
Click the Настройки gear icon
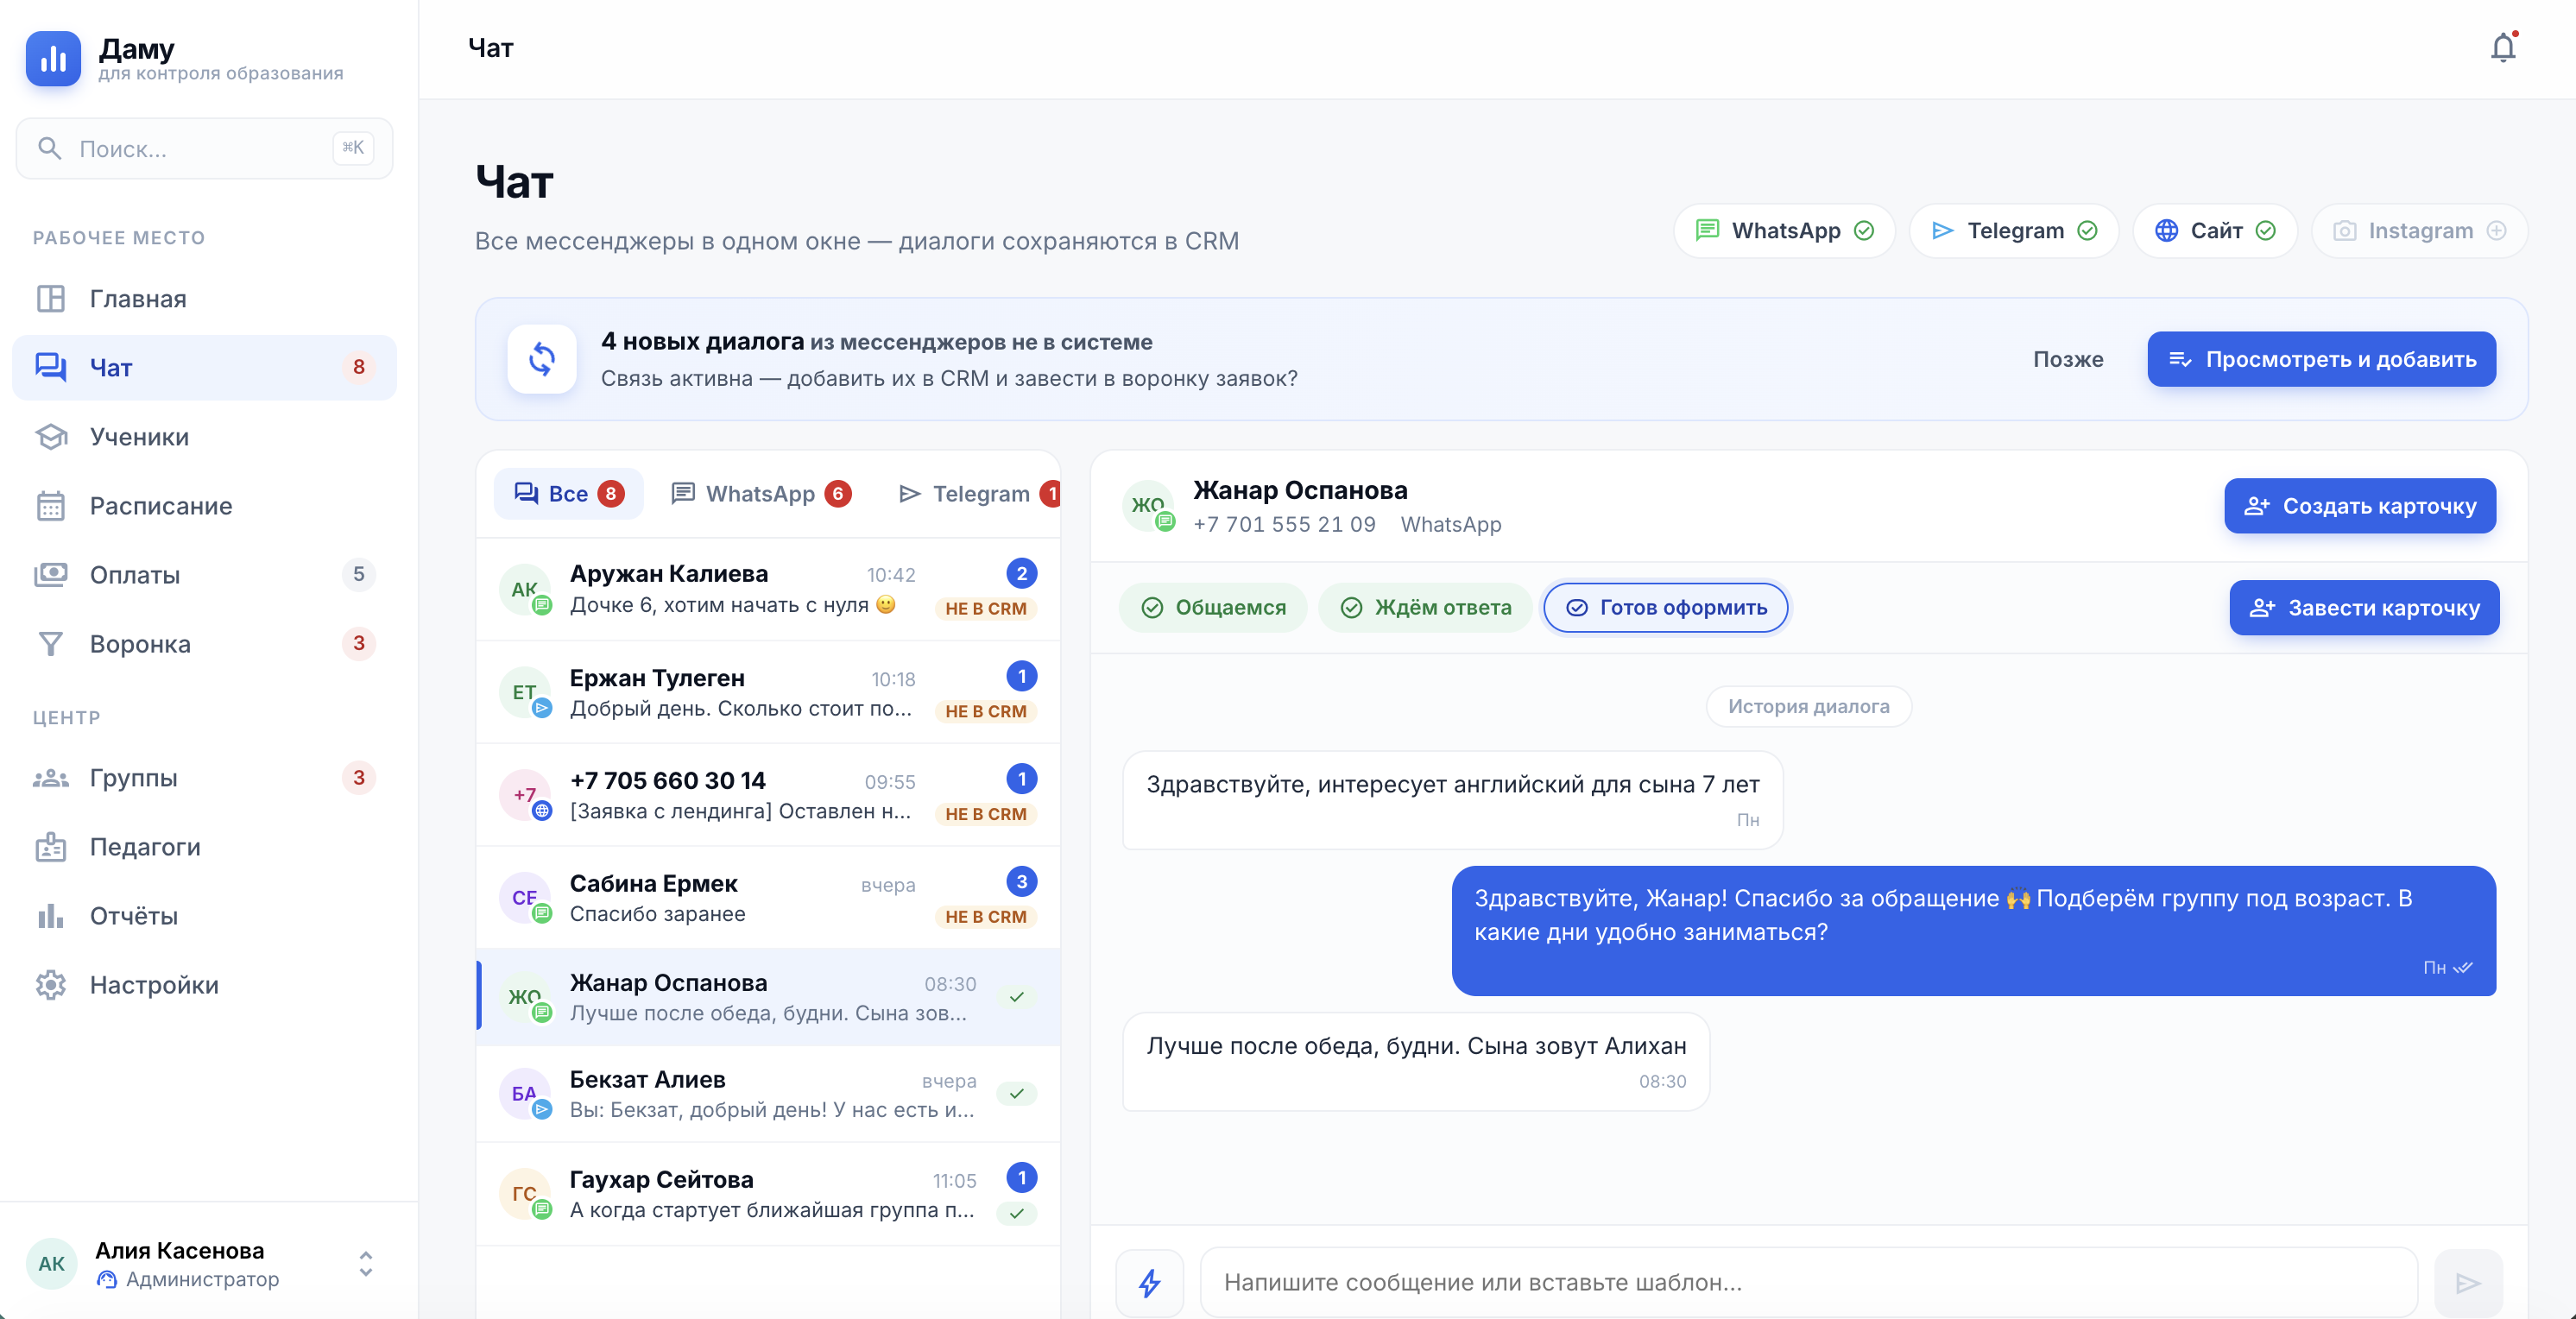tap(51, 985)
